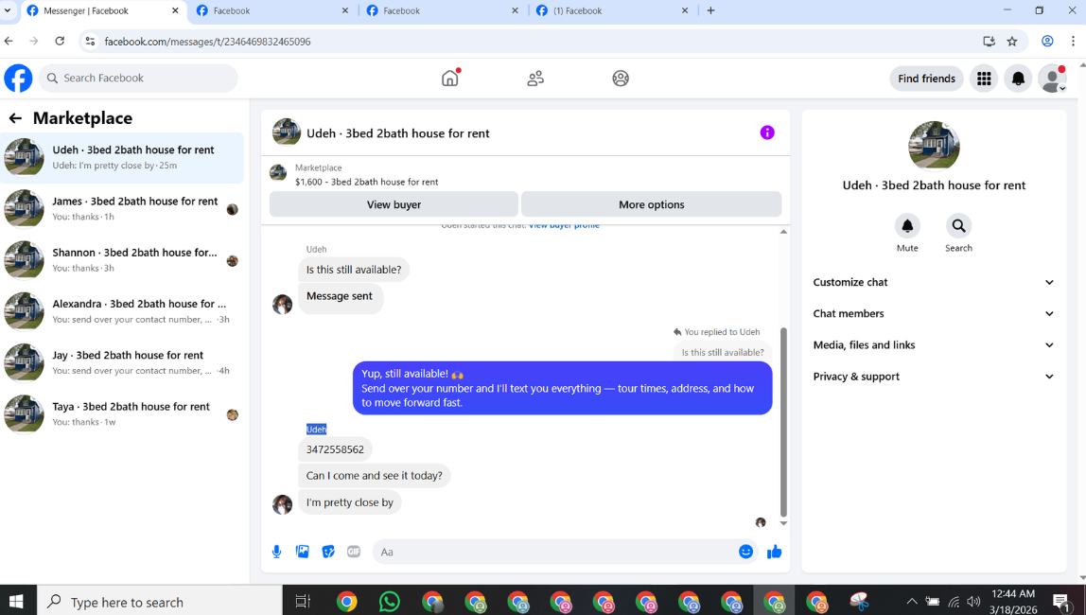Open a new browser tab
The image size is (1086, 615).
click(710, 10)
